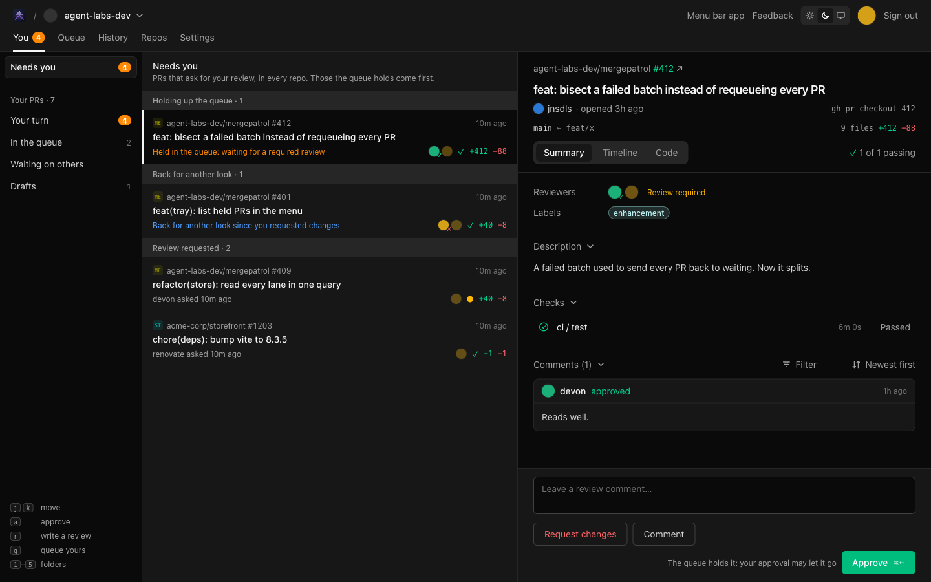Click check mark on storefront #1203 row
Viewport: 931px width, 582px height.
coord(475,354)
